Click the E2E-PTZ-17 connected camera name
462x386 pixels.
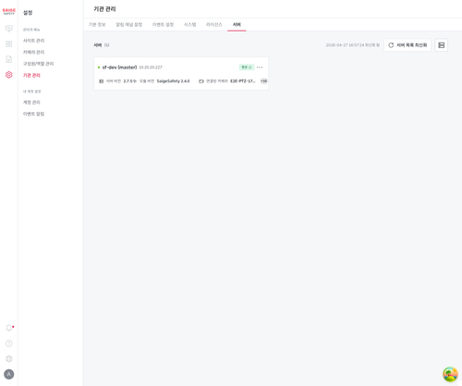point(243,81)
